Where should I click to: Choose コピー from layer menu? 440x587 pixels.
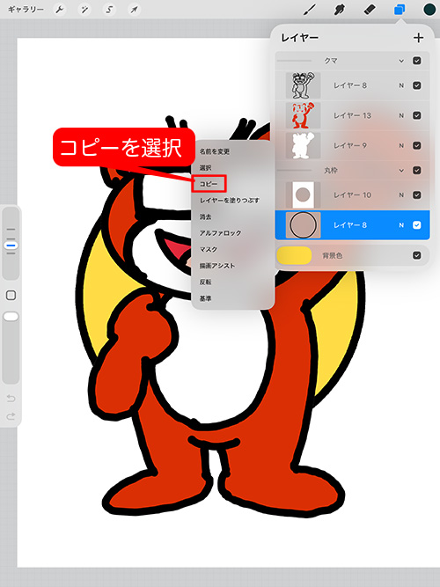209,184
